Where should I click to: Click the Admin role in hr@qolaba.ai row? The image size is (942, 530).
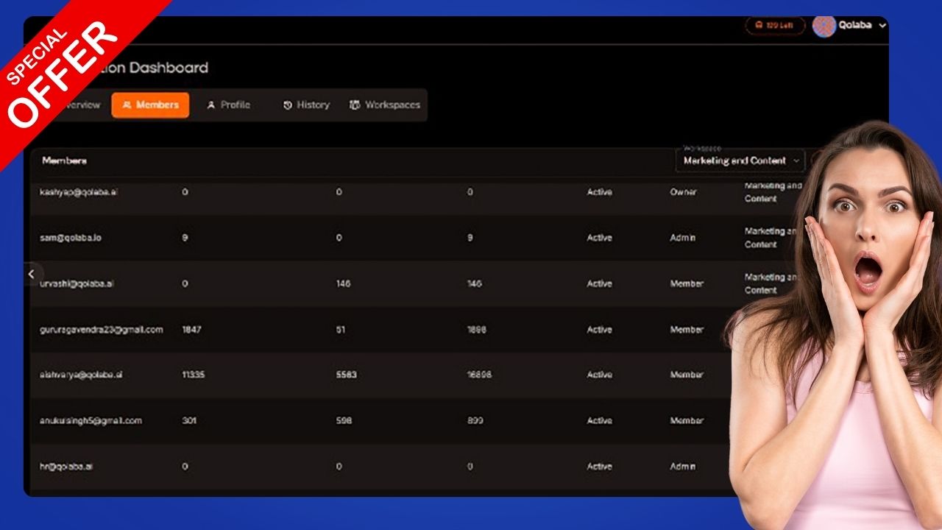point(683,467)
